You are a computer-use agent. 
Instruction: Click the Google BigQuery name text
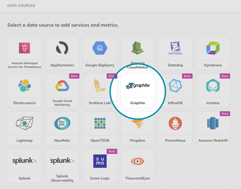100,65
